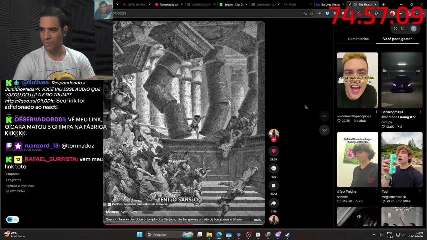The height and width of the screenshot is (240, 427).
Task: Open options for #fyp #niche video
Action: 376,191
